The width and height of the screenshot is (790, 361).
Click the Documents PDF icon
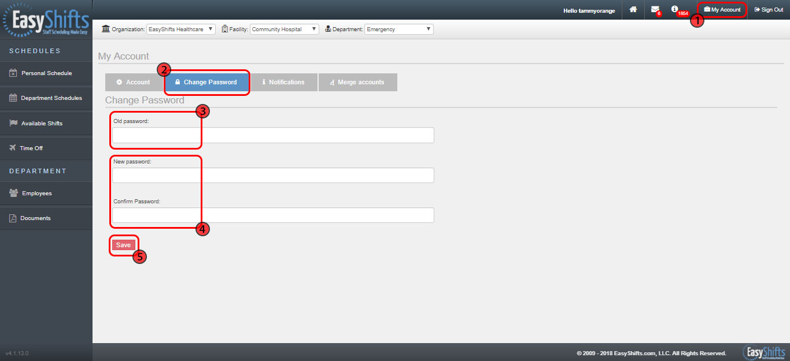coord(13,218)
